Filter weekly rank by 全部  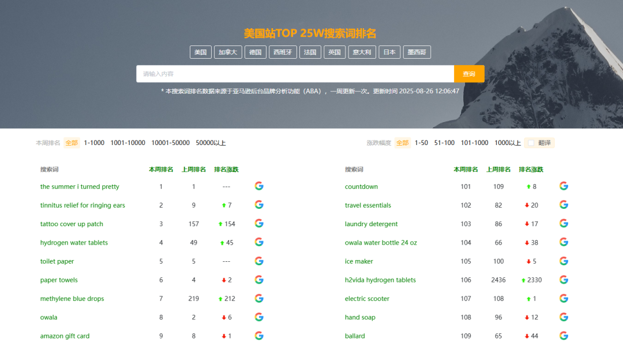72,143
